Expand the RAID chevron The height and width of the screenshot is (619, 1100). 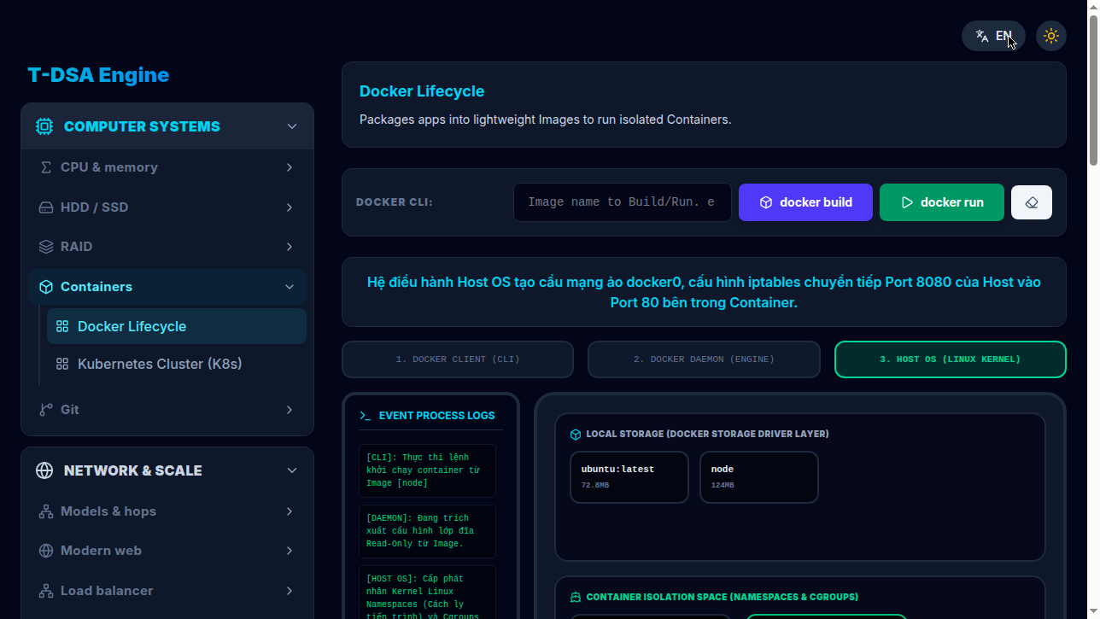(290, 247)
